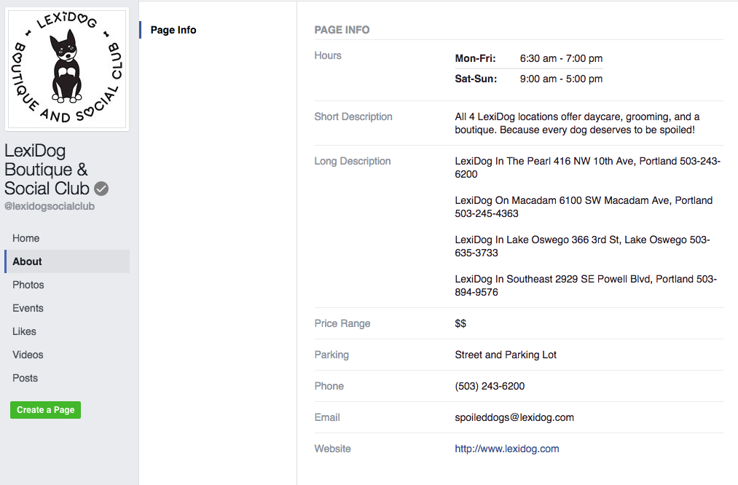Click the LexiDog In Southeast address
Image resolution: width=738 pixels, height=485 pixels.
coord(586,285)
